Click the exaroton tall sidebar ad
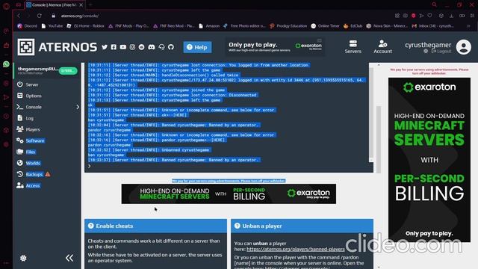This screenshot has height=269, width=478. coord(429,160)
